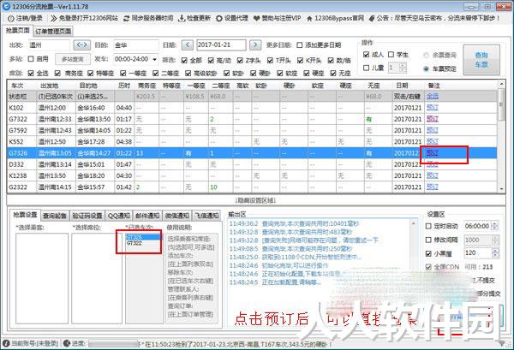The height and width of the screenshot is (350, 514).
Task: Select the 余票查询 radio button
Action: click(x=426, y=56)
